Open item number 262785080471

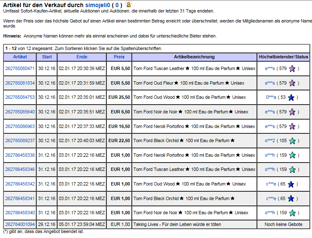point(20,69)
